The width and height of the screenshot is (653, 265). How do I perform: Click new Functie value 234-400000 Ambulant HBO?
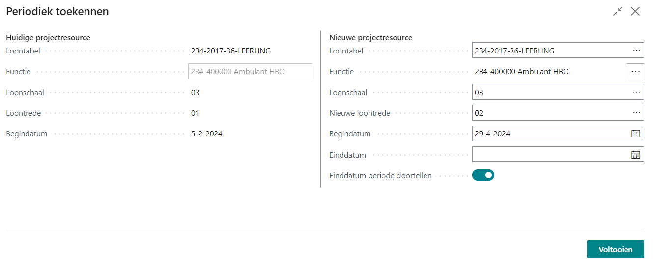click(521, 72)
